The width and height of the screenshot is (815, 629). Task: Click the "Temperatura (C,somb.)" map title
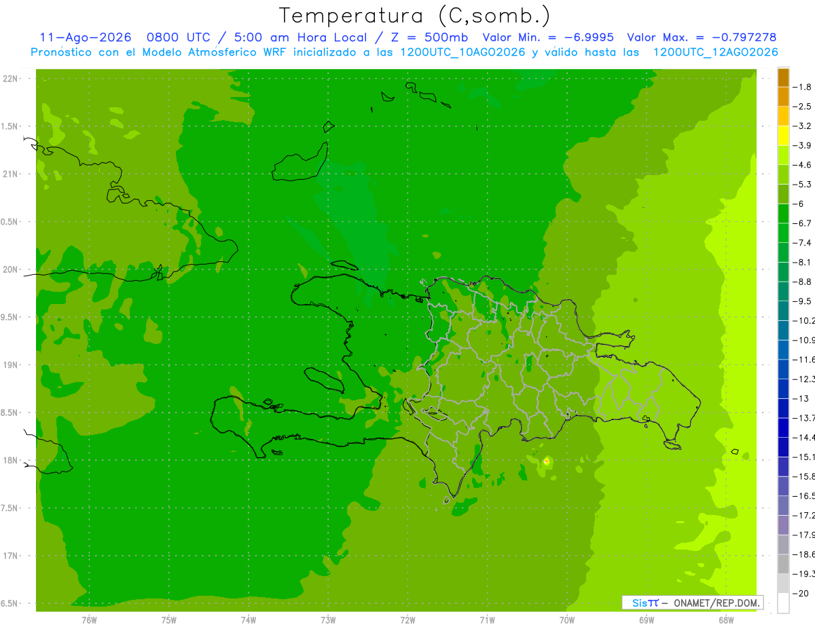[414, 16]
